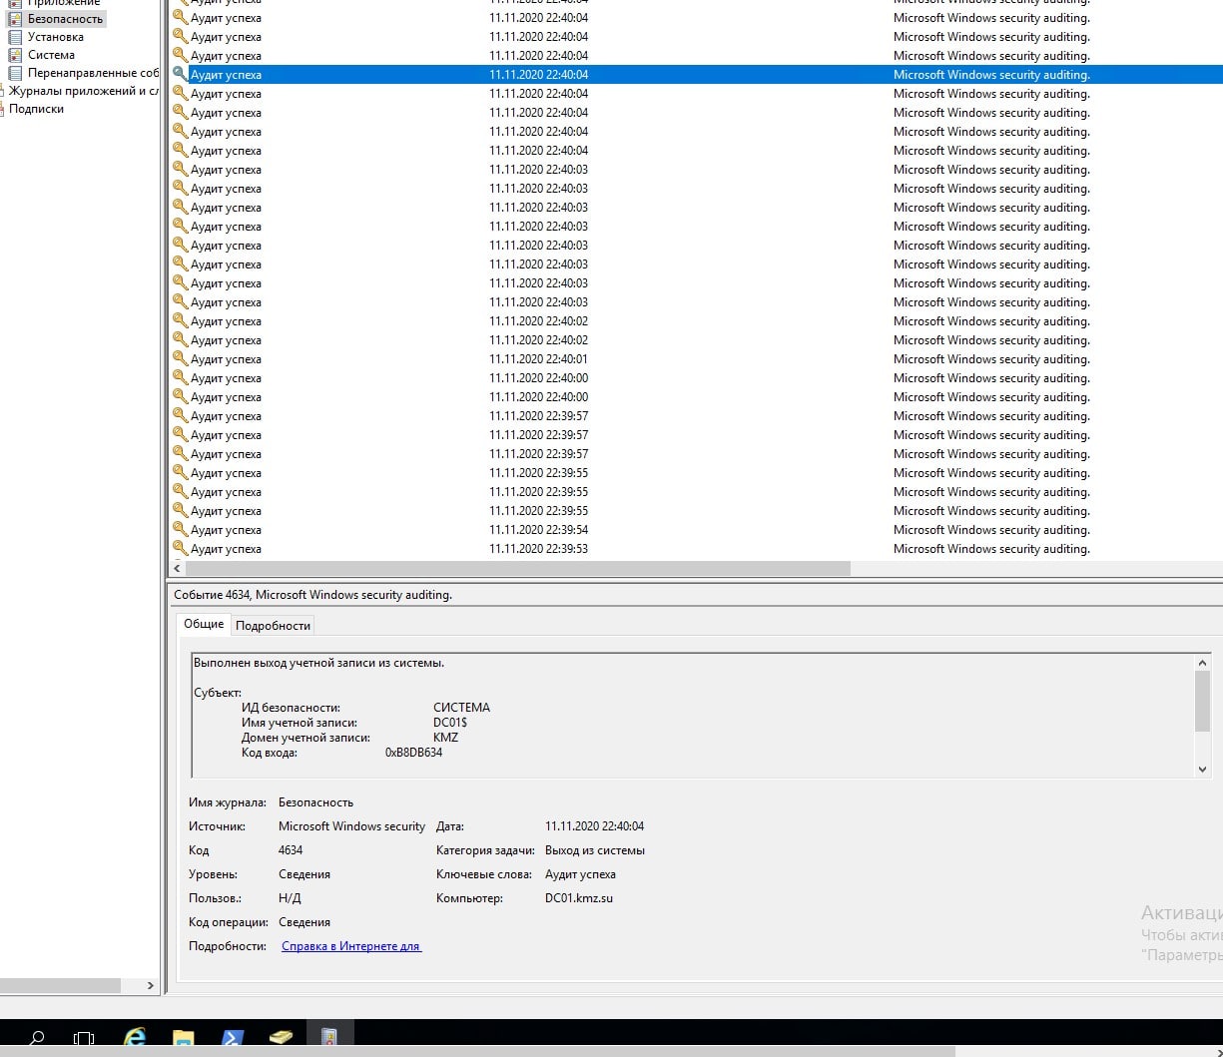The height and width of the screenshot is (1057, 1223).
Task: Select the Установка log in the tree
Action: 56,37
